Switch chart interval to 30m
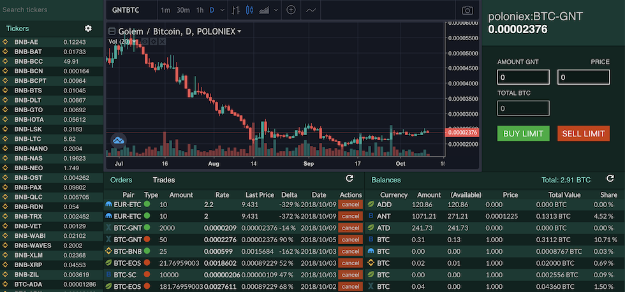The height and width of the screenshot is (292, 625). [183, 10]
